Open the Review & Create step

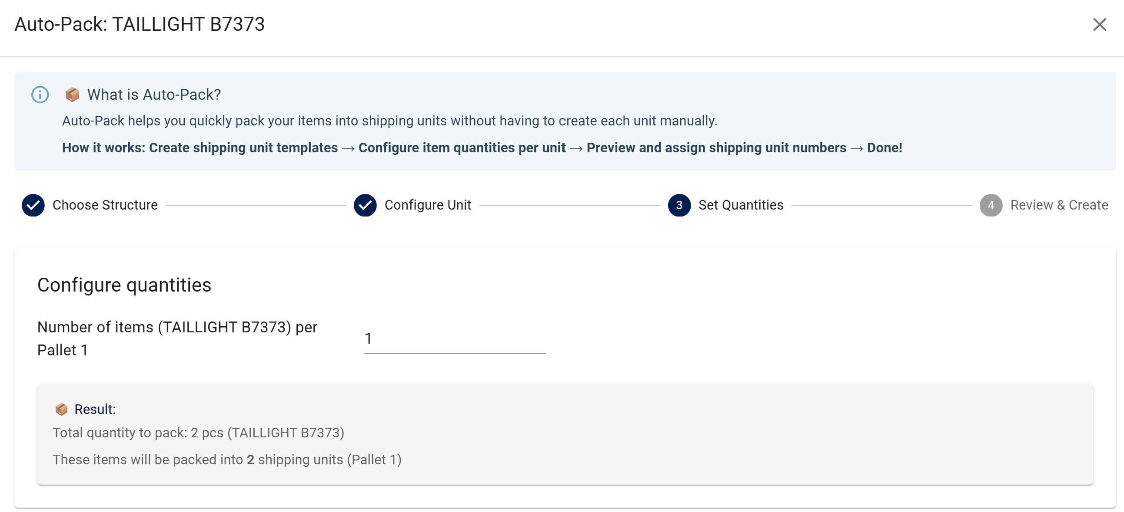(1058, 205)
